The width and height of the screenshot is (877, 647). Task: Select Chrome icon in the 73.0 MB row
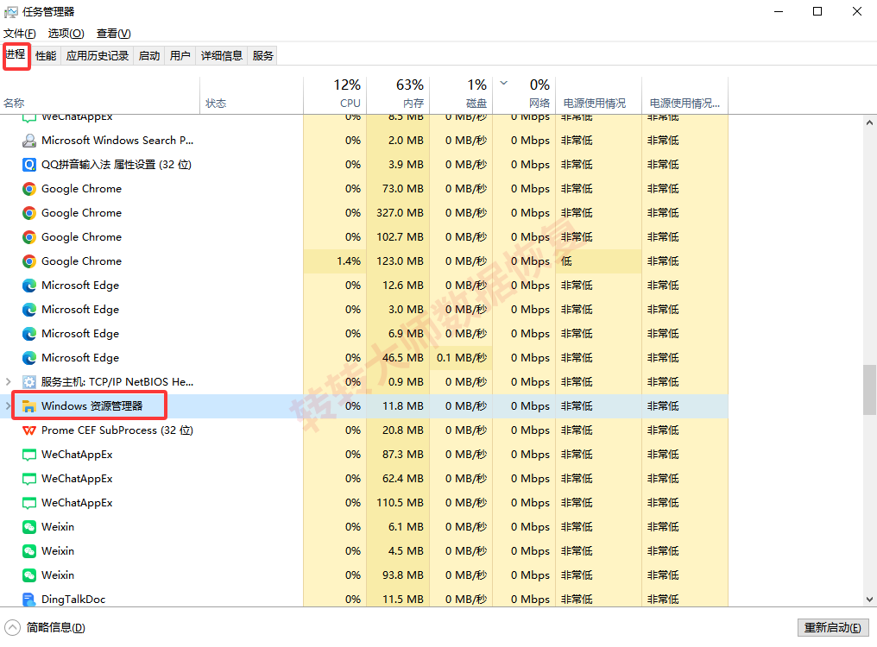pos(29,189)
